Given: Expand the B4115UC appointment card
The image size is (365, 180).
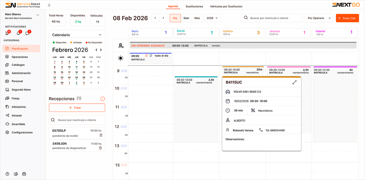Looking at the screenshot, I should coord(295,83).
